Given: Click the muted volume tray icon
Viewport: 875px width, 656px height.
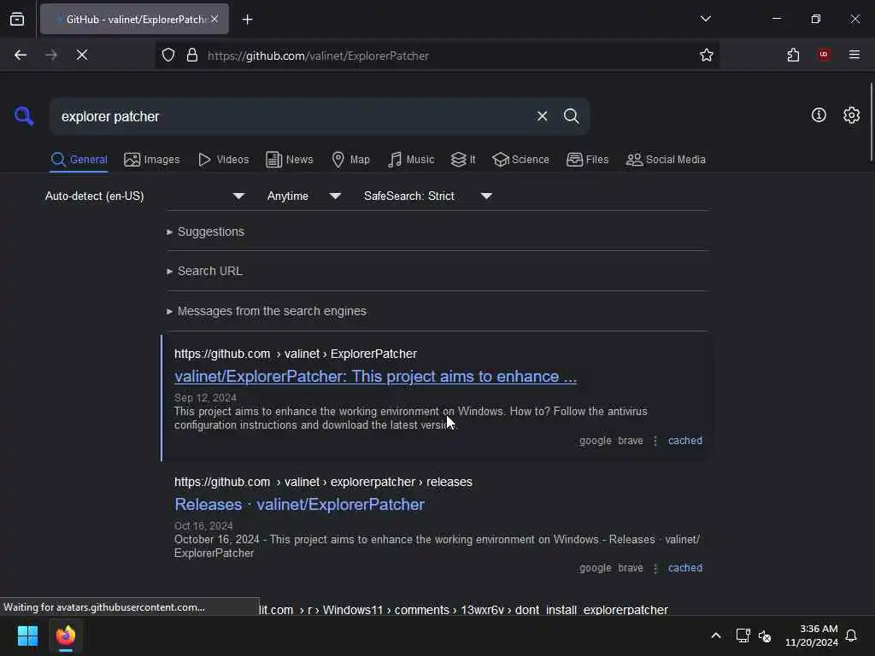Looking at the screenshot, I should 765,635.
